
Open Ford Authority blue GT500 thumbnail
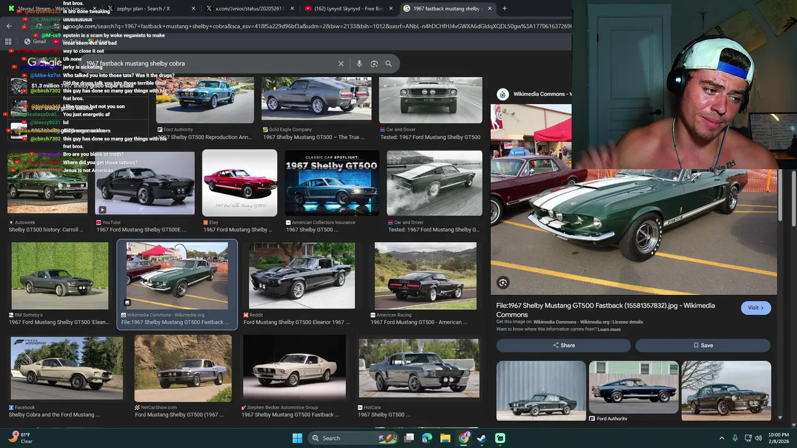pyautogui.click(x=205, y=100)
